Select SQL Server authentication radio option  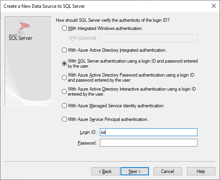[x=64, y=63]
